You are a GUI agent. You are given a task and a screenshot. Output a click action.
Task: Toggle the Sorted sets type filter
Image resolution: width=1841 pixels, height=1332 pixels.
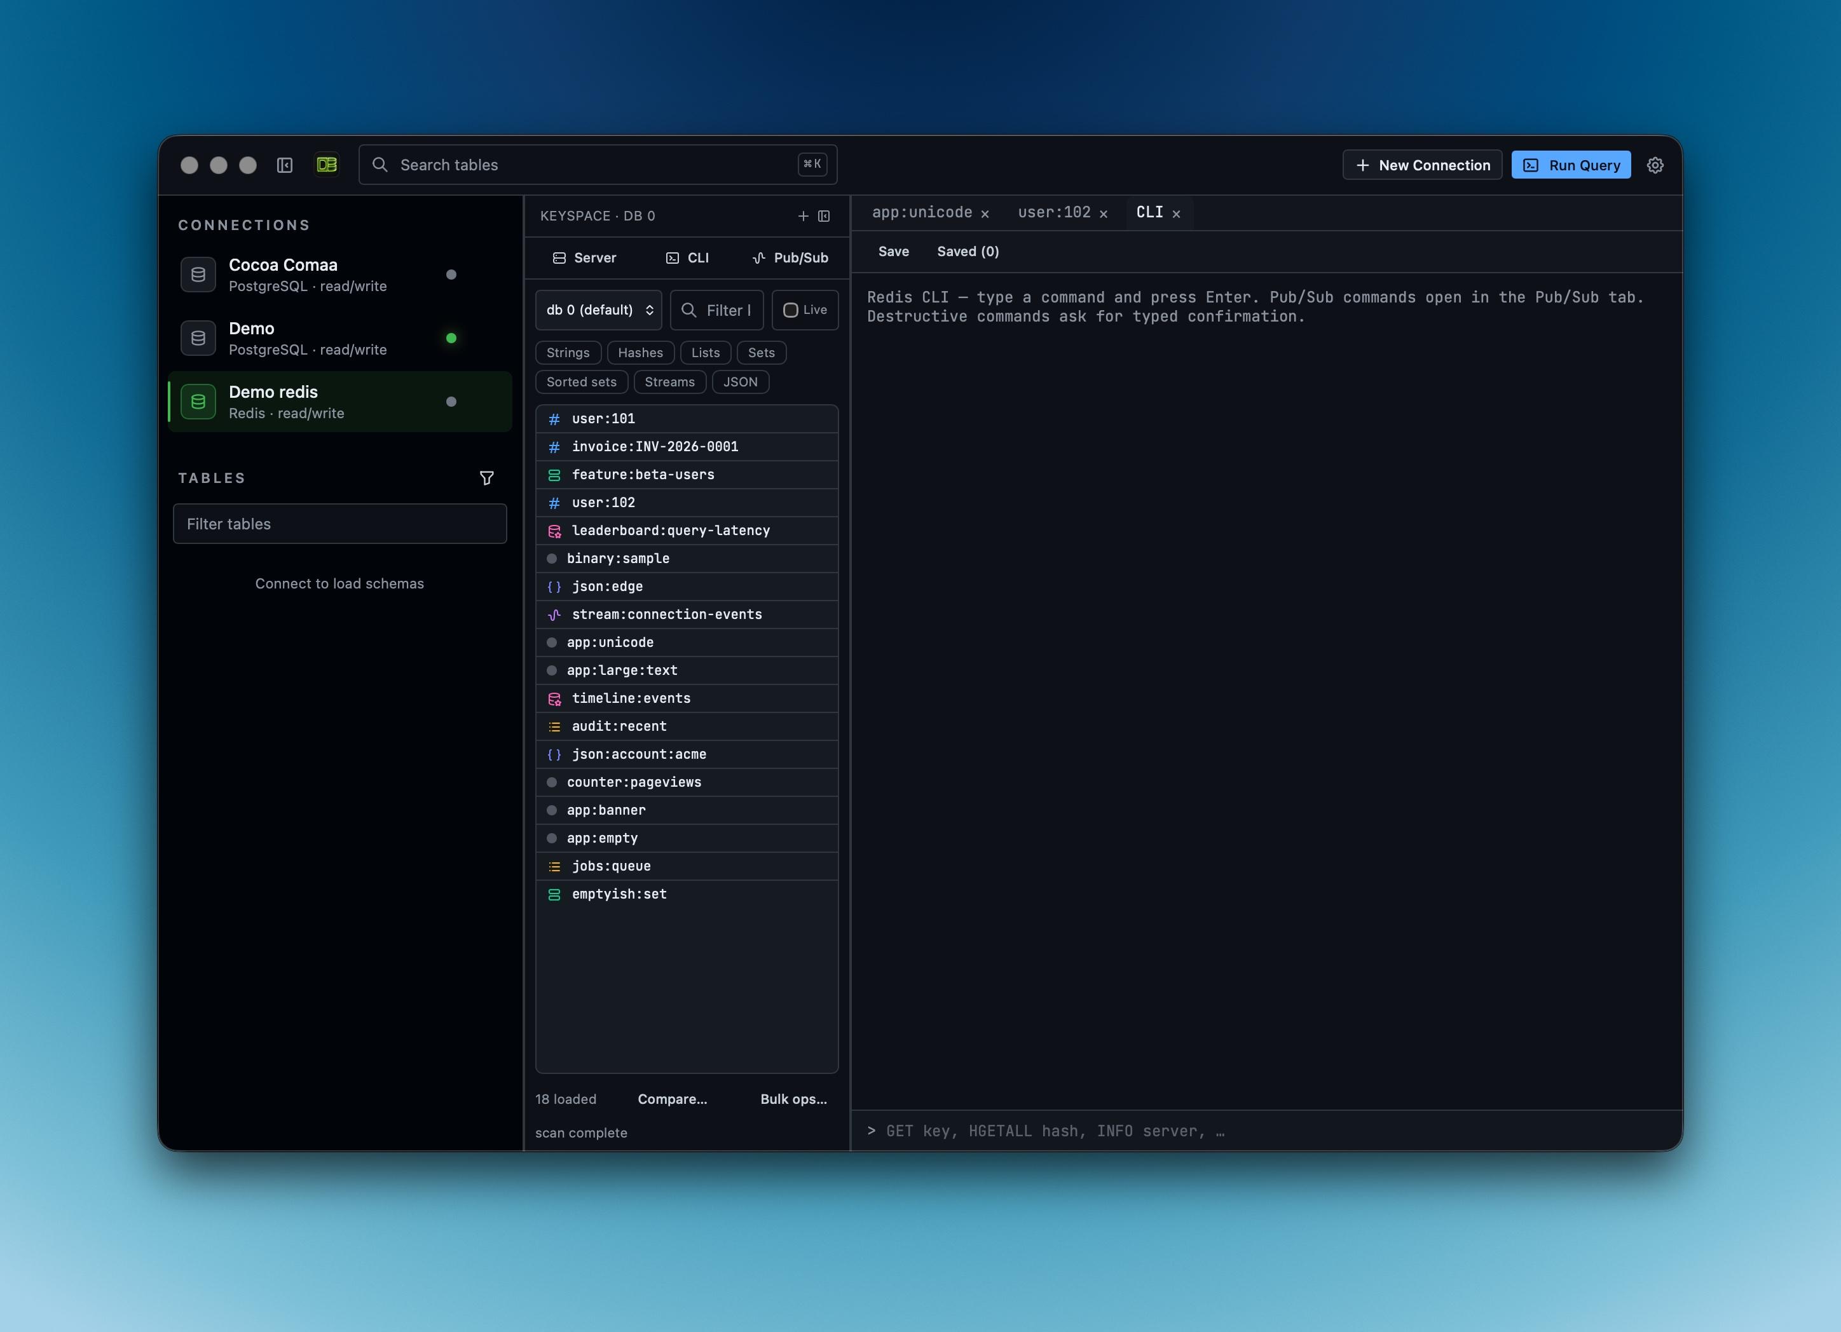click(x=581, y=381)
